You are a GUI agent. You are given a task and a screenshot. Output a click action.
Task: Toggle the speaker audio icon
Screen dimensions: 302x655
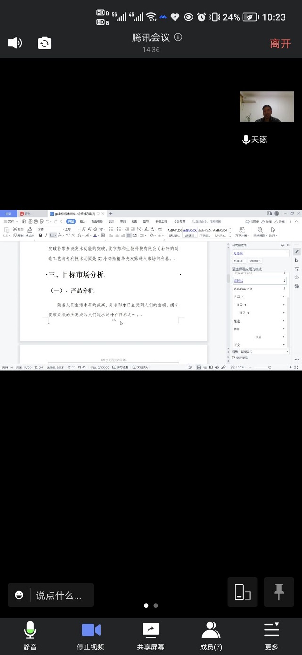coord(15,43)
